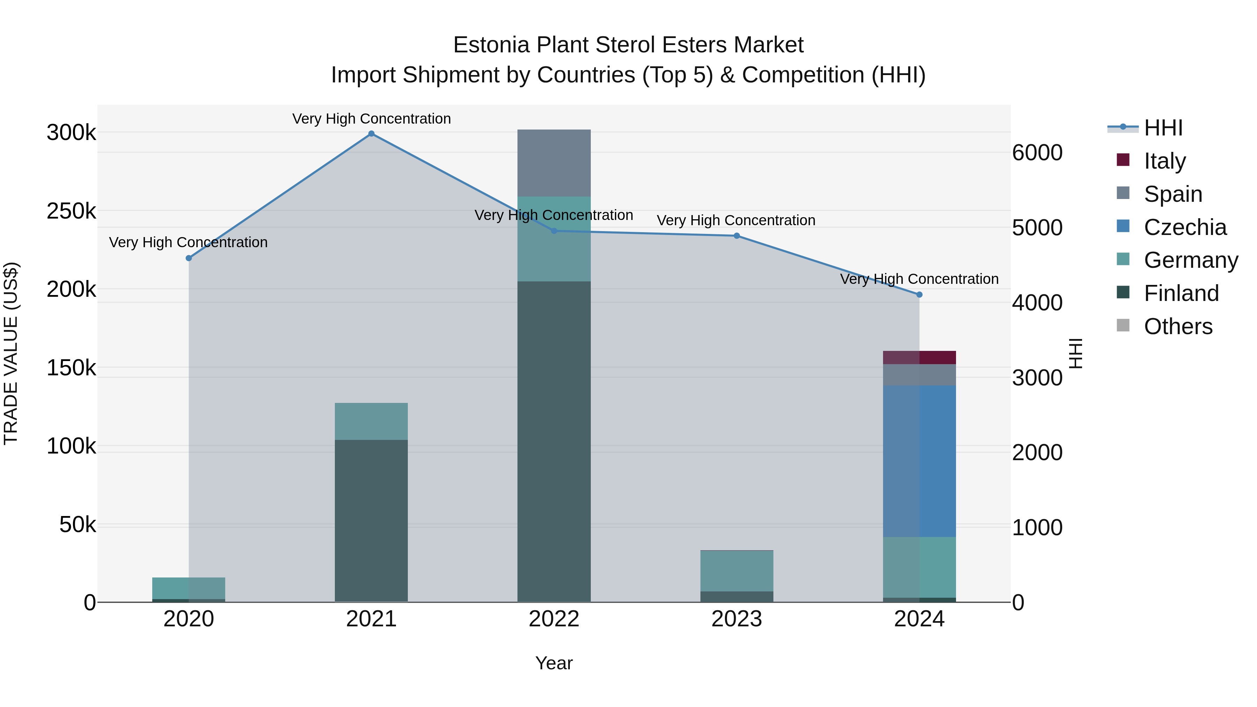The width and height of the screenshot is (1257, 707).
Task: Click the HHI data point for 2022
Action: [x=554, y=231]
